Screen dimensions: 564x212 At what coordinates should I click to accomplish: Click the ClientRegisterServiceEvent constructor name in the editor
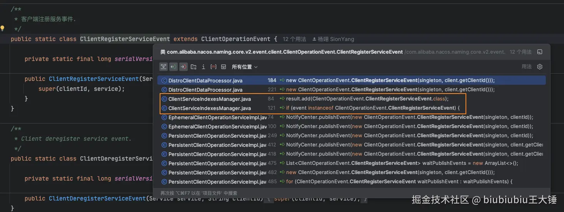[x=94, y=79]
